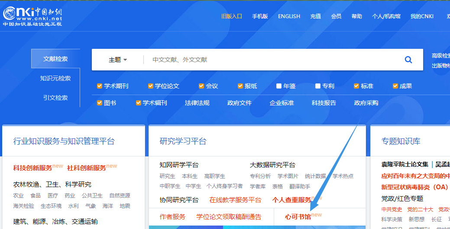Click the magnifier search icon

click(x=408, y=60)
